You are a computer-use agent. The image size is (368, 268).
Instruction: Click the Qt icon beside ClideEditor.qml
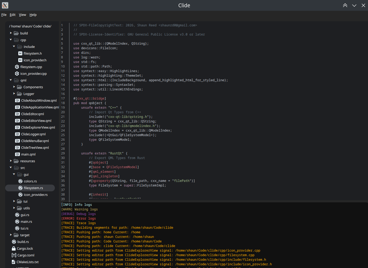[17, 114]
